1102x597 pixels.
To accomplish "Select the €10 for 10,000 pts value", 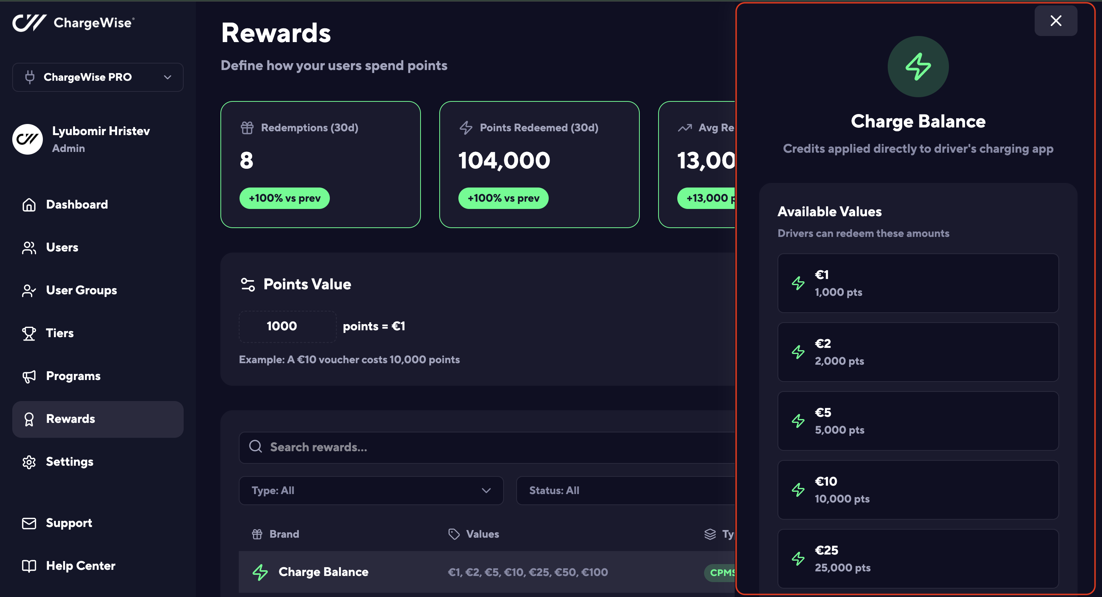I will click(x=918, y=489).
